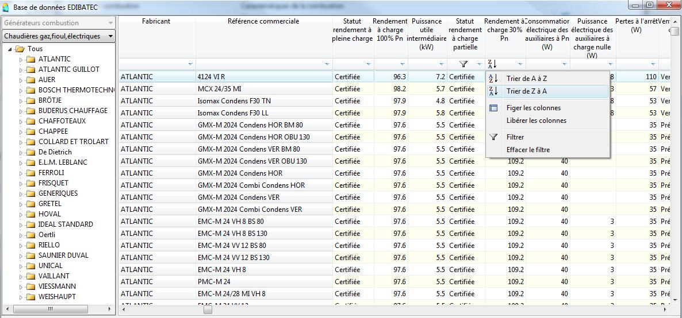Image resolution: width=682 pixels, height=318 pixels.
Task: Open filter dropdown under Puissance utile intermédiaire
Action: 442,64
